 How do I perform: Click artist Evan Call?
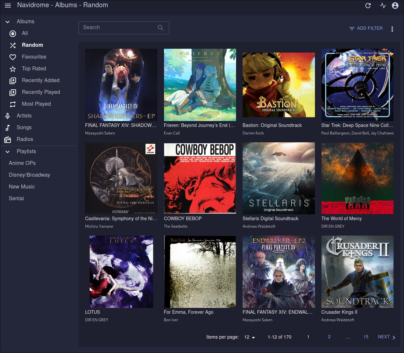click(172, 133)
